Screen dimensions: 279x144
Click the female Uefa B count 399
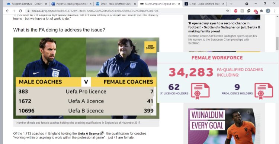(x=148, y=111)
